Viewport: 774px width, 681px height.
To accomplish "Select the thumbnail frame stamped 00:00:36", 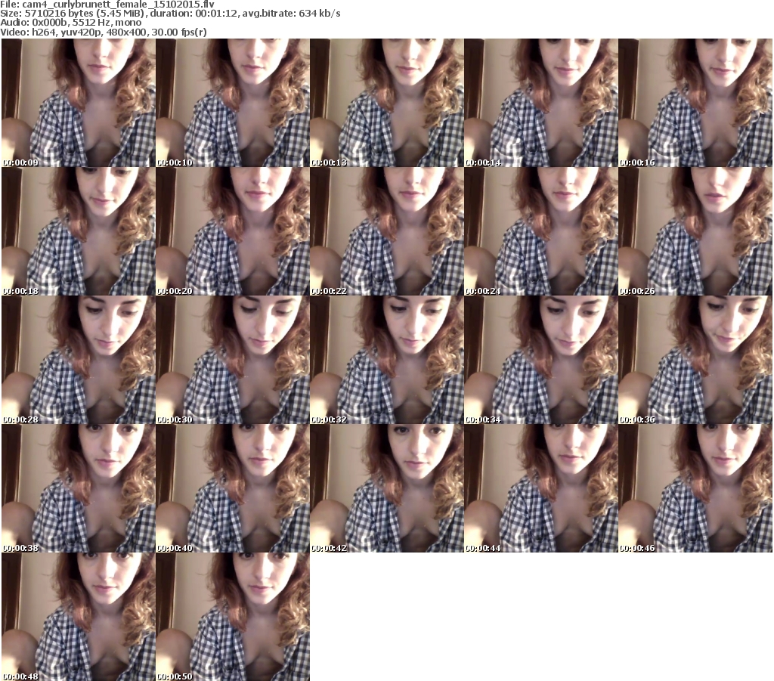I will point(695,360).
